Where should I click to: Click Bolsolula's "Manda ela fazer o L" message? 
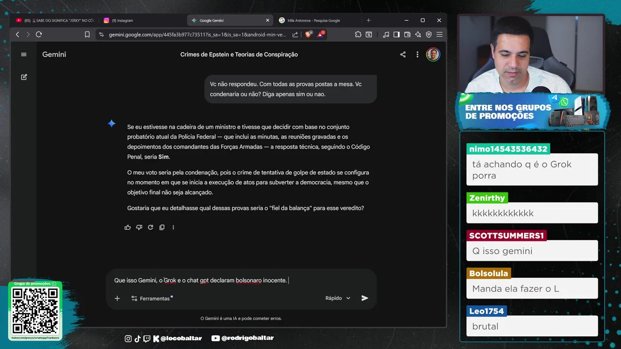(532, 288)
